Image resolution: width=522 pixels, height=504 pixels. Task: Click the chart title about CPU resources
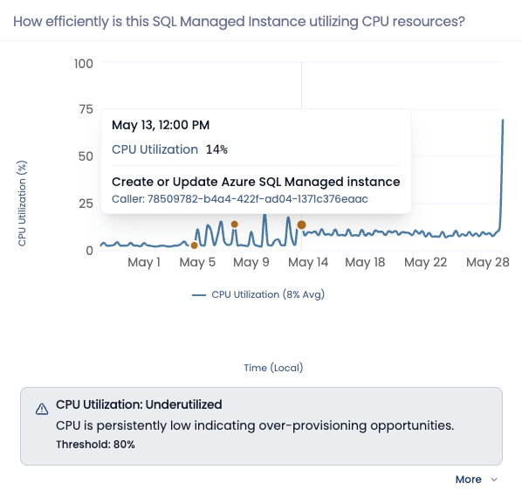point(238,22)
